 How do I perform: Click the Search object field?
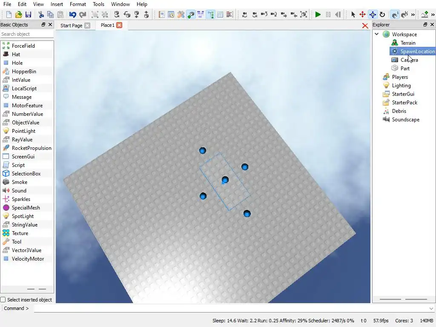tap(27, 34)
